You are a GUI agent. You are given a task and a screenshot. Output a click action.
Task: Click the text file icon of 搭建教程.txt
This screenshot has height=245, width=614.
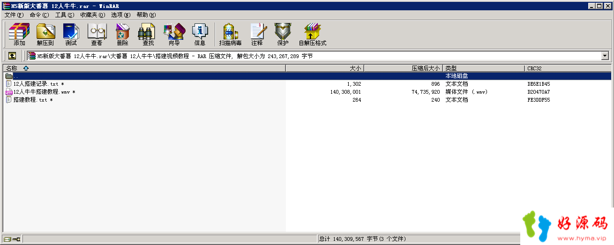coord(8,100)
